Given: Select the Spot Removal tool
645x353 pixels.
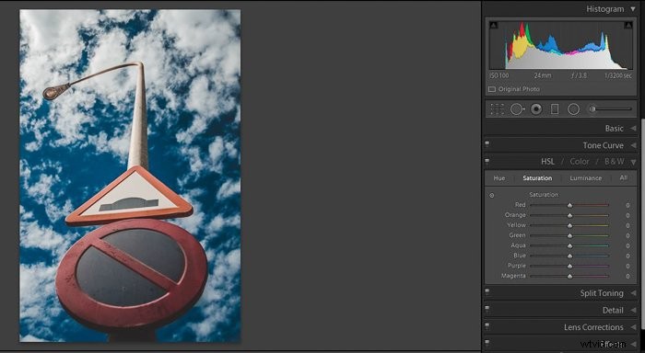Looking at the screenshot, I should 517,109.
